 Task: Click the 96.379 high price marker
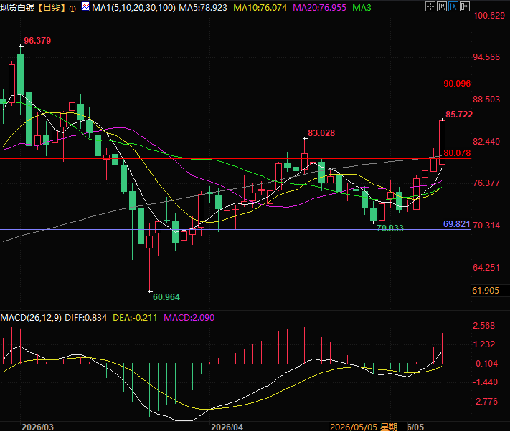pyautogui.click(x=37, y=41)
